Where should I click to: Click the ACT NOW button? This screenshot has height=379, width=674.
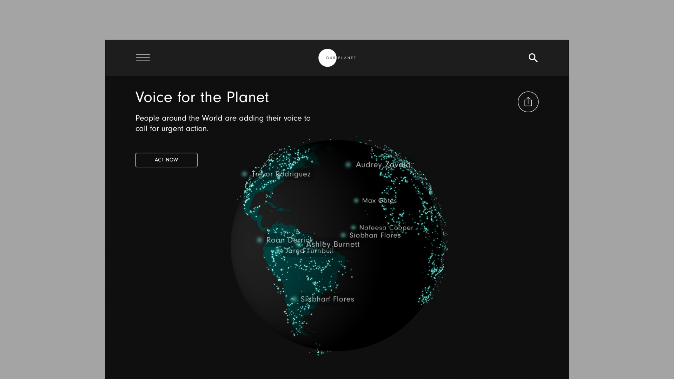click(166, 160)
